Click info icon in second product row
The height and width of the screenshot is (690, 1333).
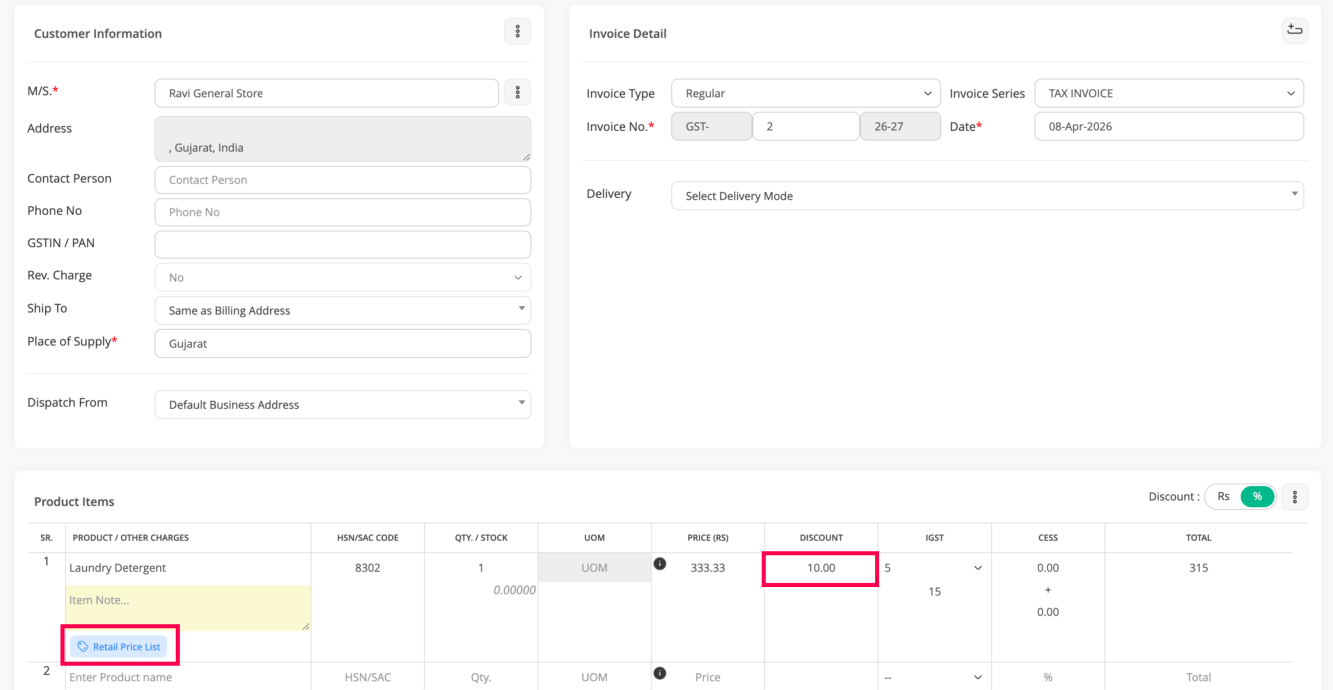click(x=660, y=673)
